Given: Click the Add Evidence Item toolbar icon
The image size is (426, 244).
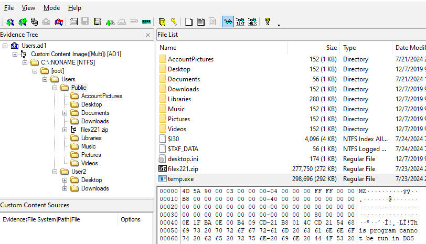Looking at the screenshot, I should (10, 22).
